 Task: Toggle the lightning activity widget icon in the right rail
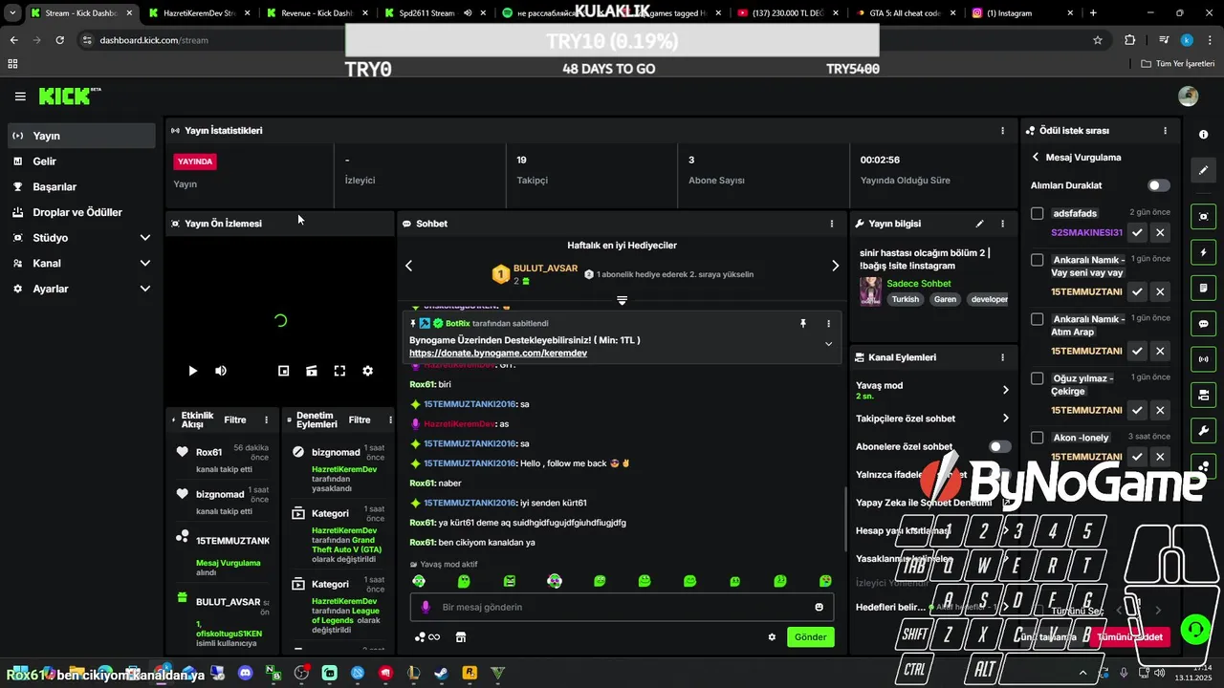tap(1204, 252)
